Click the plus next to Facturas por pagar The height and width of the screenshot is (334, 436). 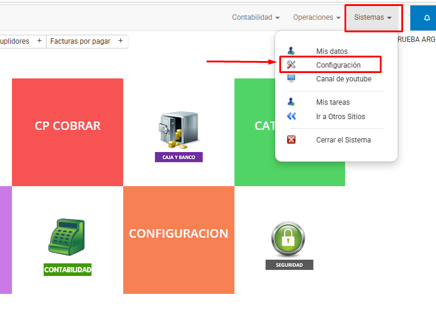[x=120, y=41]
